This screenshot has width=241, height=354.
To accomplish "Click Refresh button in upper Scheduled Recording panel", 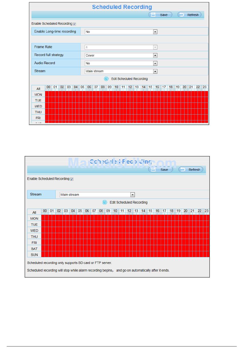I will pyautogui.click(x=189, y=15).
